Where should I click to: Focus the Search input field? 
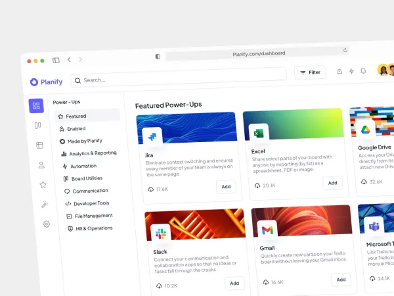pos(179,77)
